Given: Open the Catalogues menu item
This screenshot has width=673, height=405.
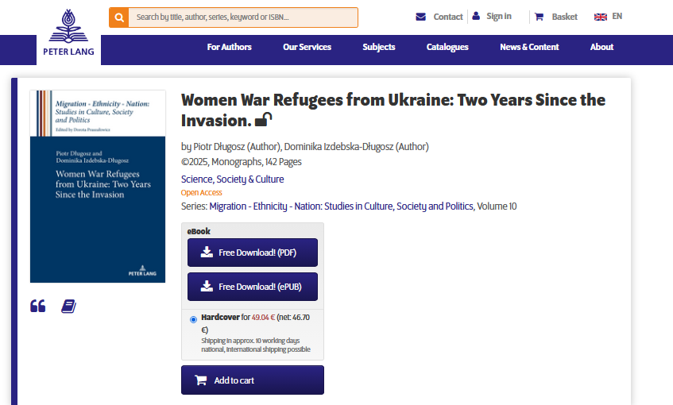Looking at the screenshot, I should (447, 47).
